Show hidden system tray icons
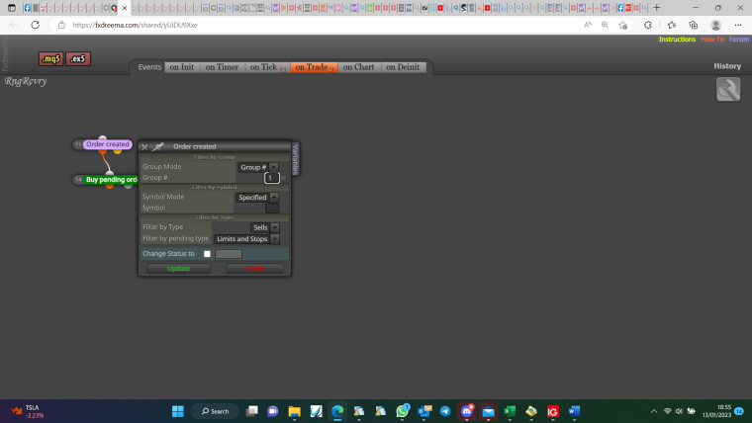This screenshot has width=752, height=423. [x=654, y=411]
